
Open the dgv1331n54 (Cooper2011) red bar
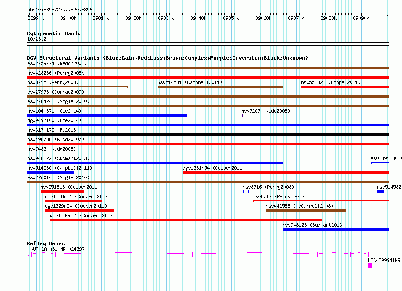tap(286, 172)
